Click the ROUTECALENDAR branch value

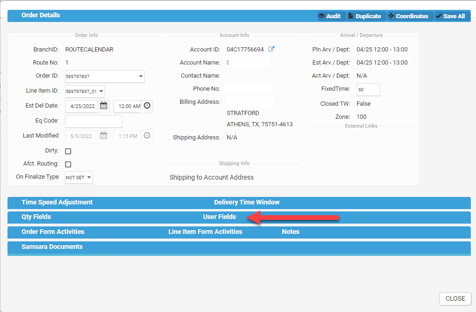click(x=89, y=50)
